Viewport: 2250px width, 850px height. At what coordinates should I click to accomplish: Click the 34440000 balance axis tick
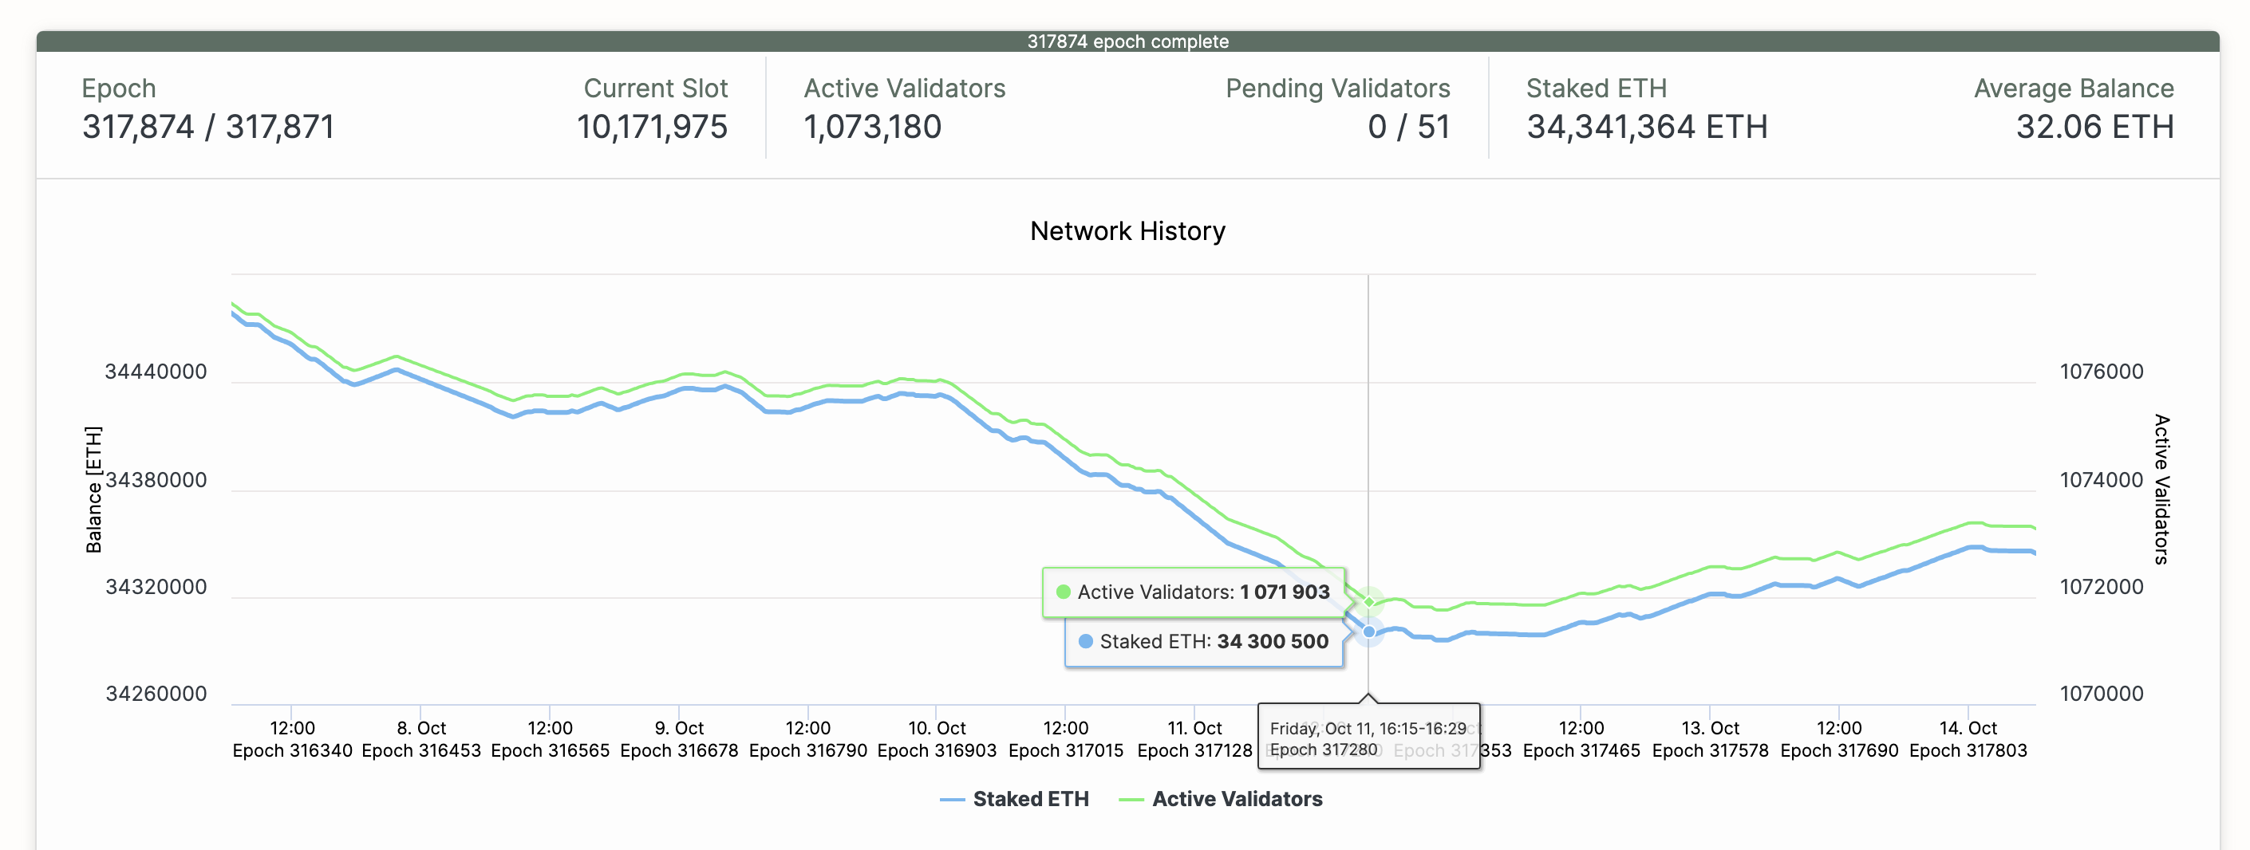click(x=156, y=372)
